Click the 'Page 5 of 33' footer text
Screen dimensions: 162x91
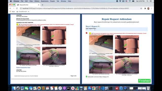pyautogui.click(x=73, y=76)
